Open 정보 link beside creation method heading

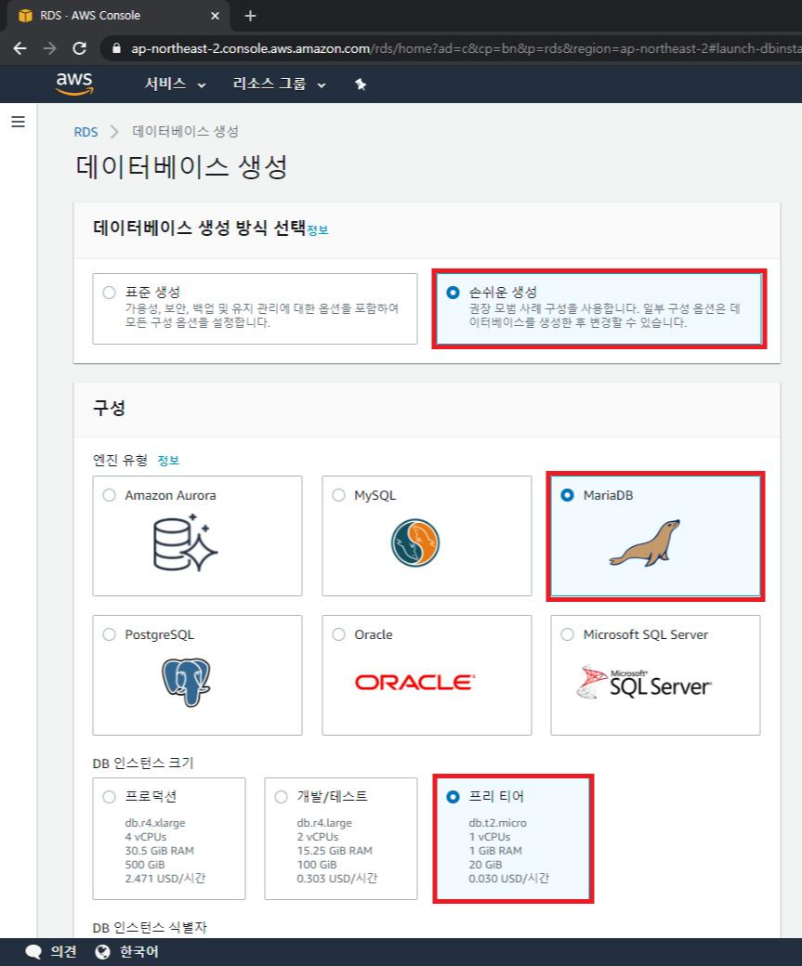pyautogui.click(x=318, y=229)
